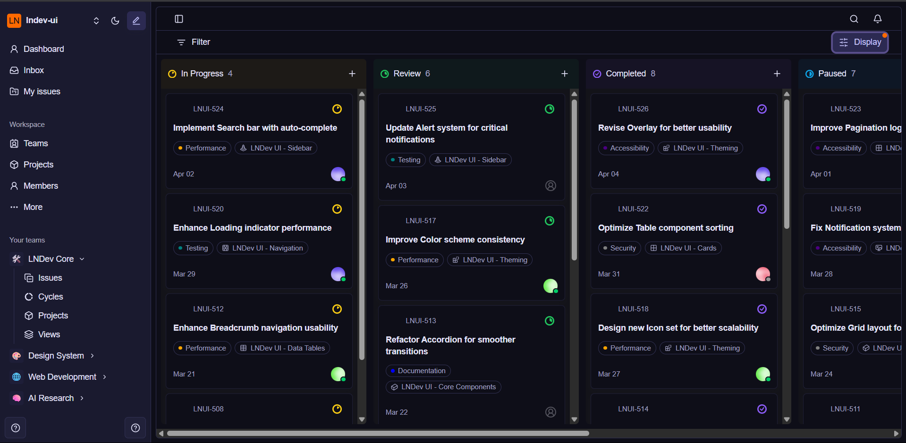Viewport: 906px width, 443px height.
Task: Expand the Design System team
Action: click(93, 356)
